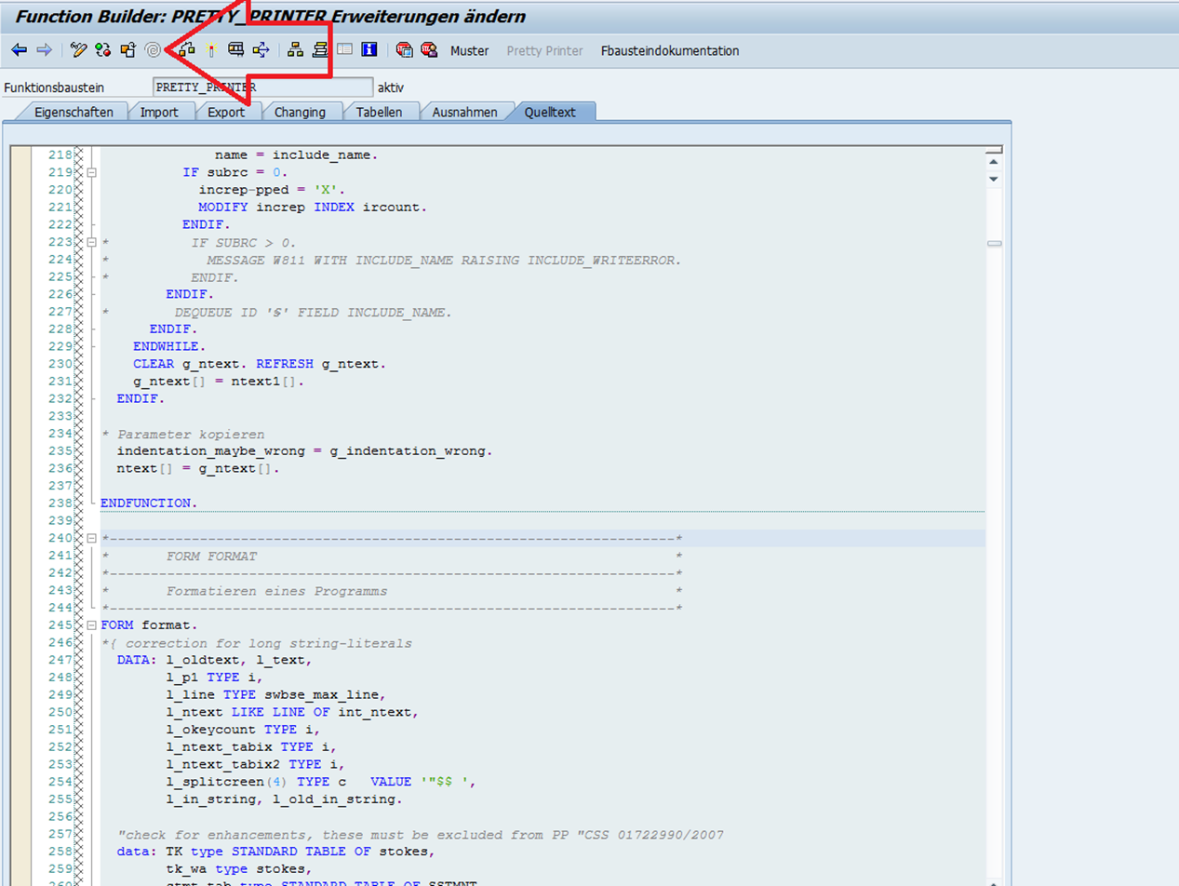Click the Pretty Printer toolbar button
1179x886 pixels.
[544, 51]
